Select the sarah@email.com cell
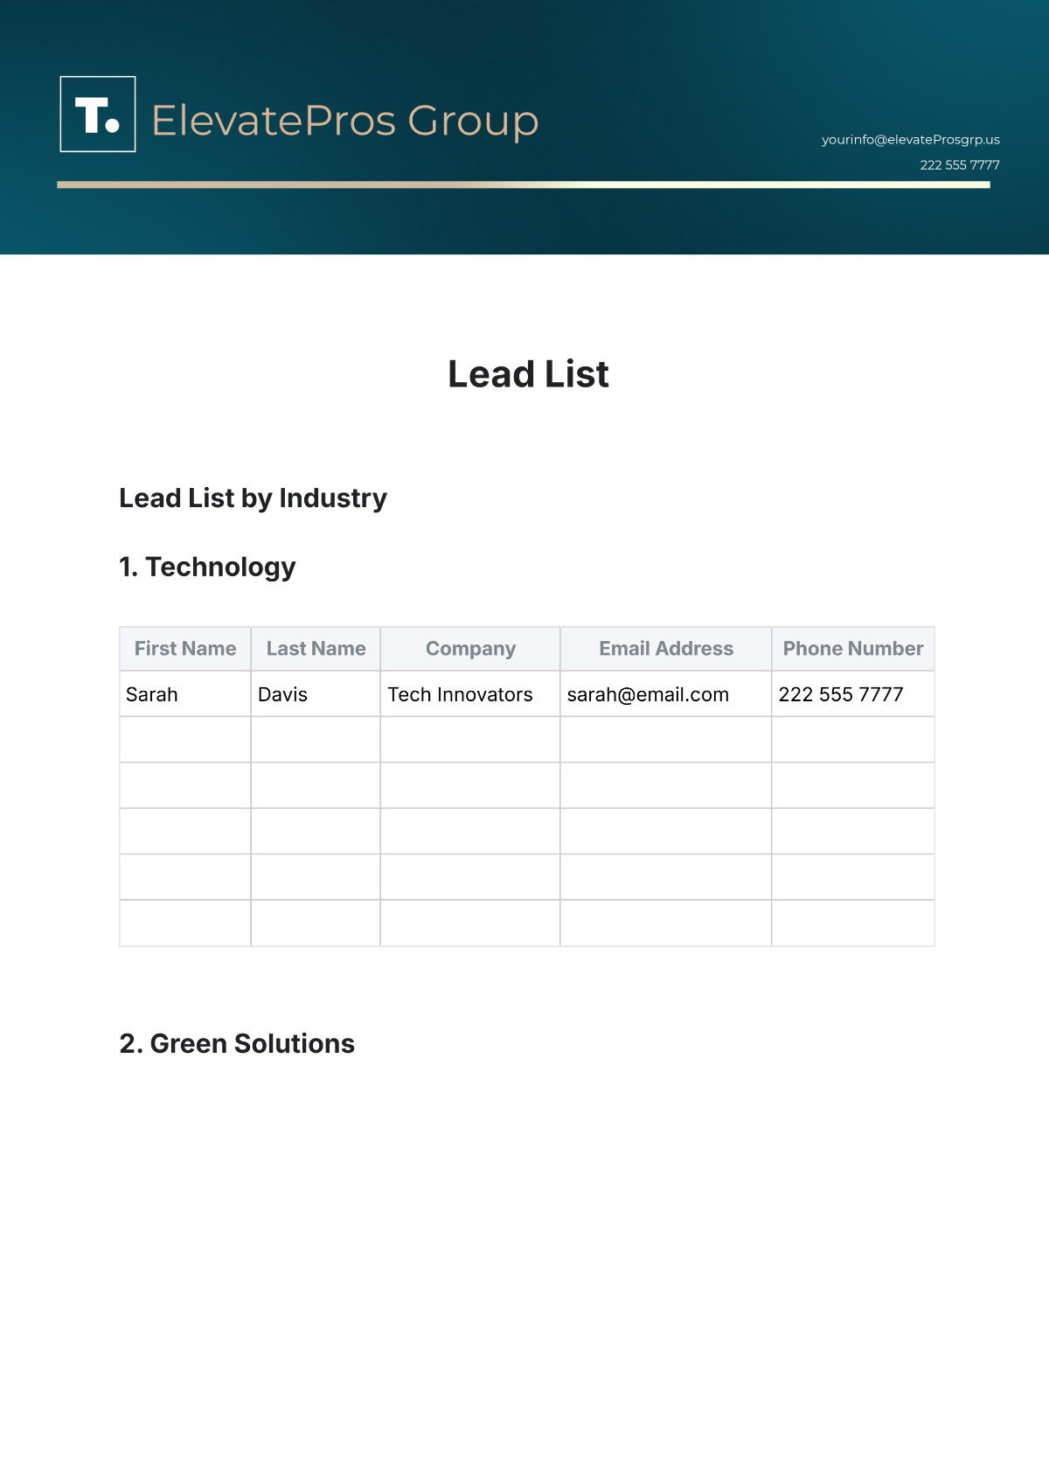This screenshot has width=1049, height=1483. [666, 694]
